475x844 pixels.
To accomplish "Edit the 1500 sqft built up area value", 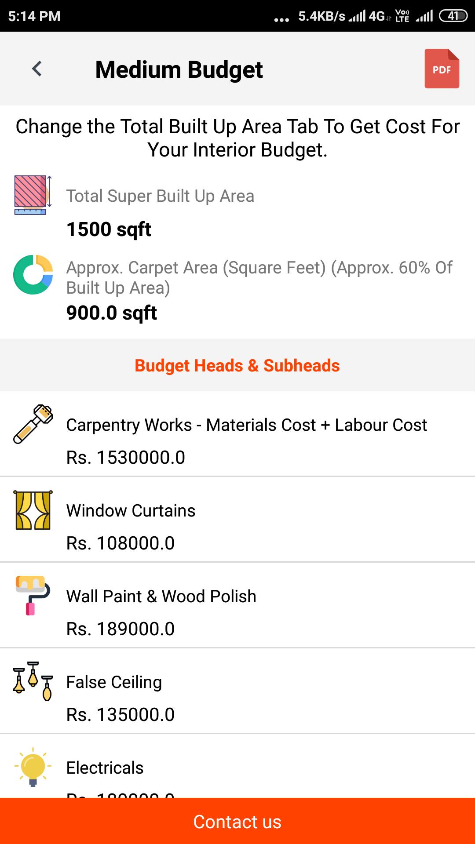I will coord(109,229).
